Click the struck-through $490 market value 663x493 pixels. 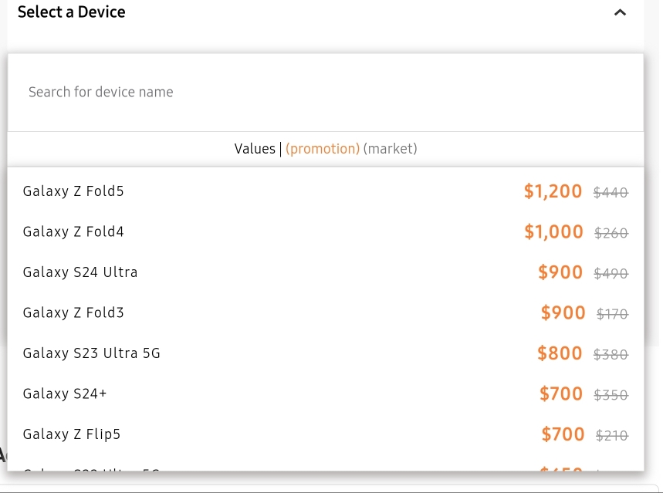point(611,274)
